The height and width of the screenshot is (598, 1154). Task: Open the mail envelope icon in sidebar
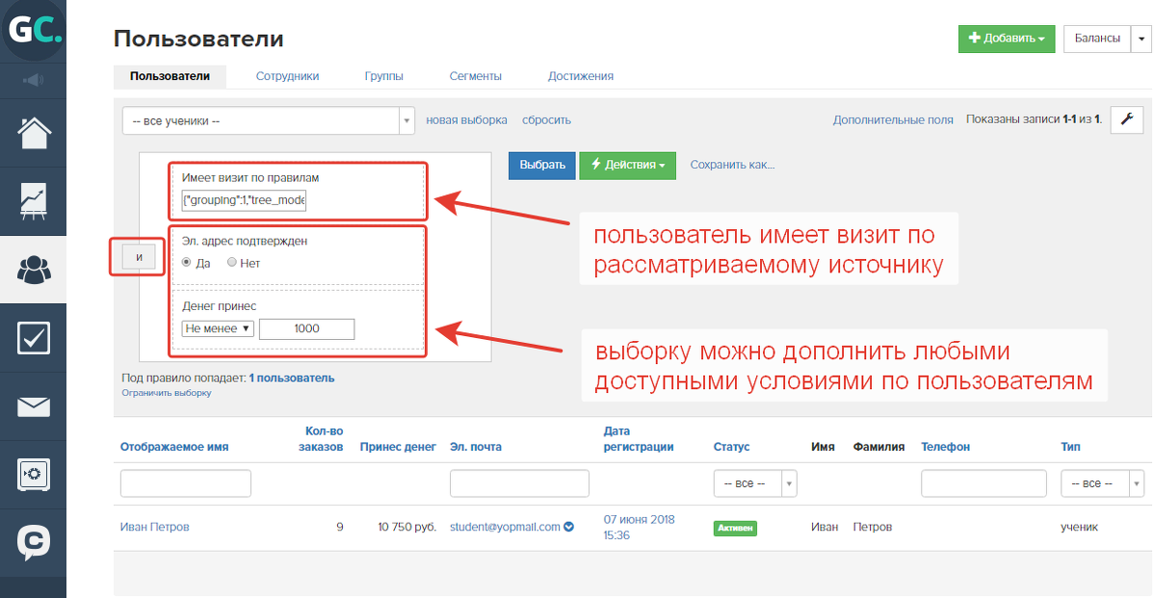(x=34, y=406)
